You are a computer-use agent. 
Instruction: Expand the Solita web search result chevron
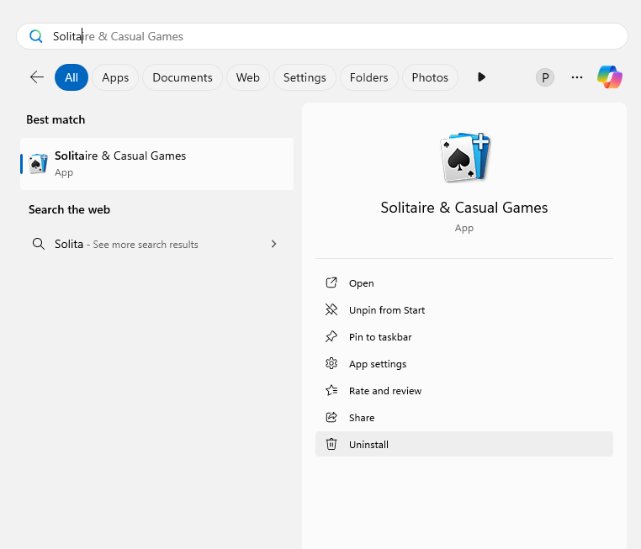pyautogui.click(x=273, y=245)
